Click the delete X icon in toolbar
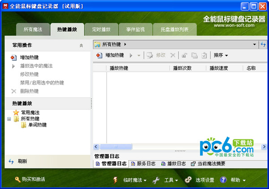269x189 pixels. click(173, 55)
